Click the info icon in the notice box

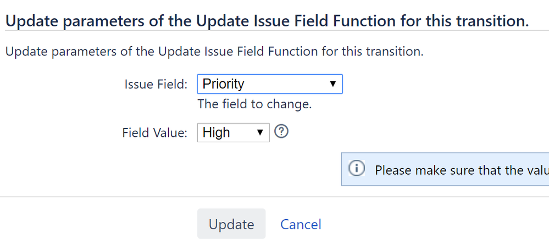point(357,169)
